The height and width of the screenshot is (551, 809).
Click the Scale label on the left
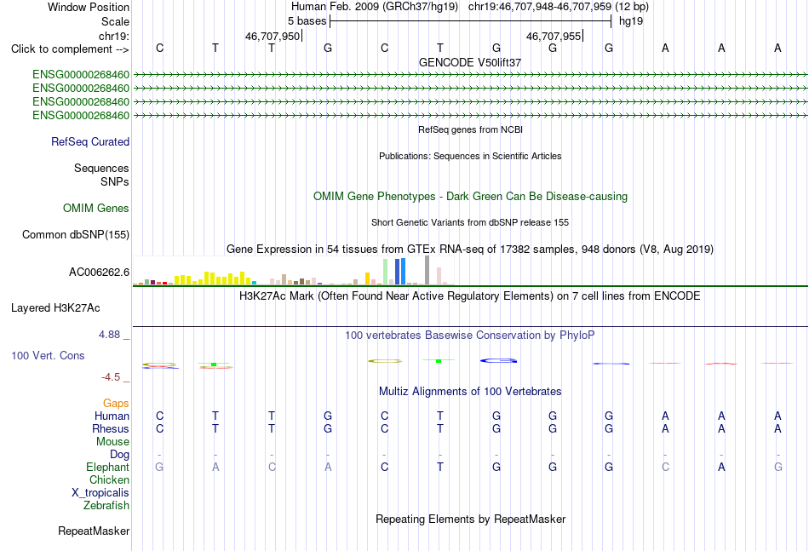pyautogui.click(x=115, y=21)
